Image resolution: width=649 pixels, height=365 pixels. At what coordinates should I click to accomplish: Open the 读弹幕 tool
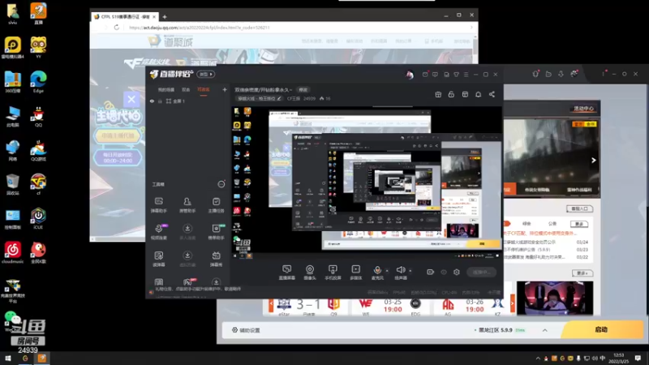point(158,259)
